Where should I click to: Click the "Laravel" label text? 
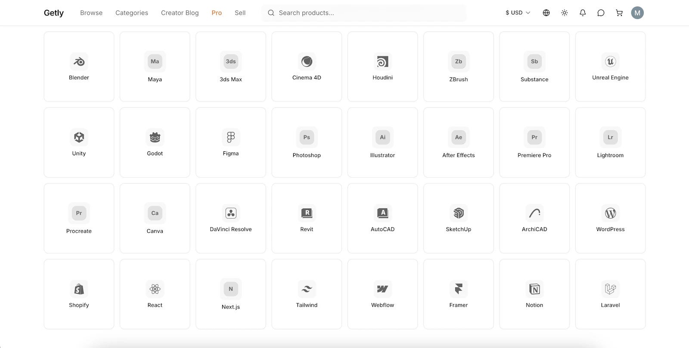tap(610, 305)
